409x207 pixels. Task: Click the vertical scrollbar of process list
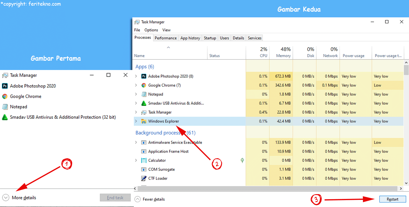pyautogui.click(x=406, y=70)
